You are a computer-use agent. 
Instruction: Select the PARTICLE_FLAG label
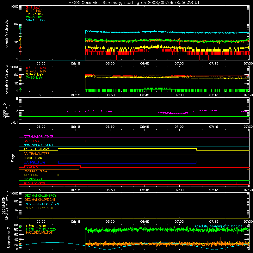(x=35, y=171)
